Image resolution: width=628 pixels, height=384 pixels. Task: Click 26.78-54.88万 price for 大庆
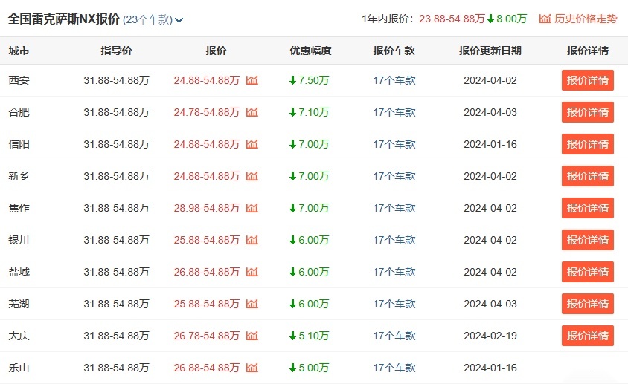click(207, 336)
